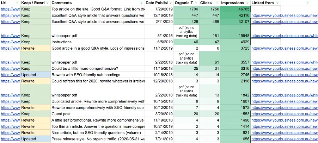Click the date cell 7/29/2019
Image resolution: width=318 pixels, height=143 pixels.
(159, 9)
